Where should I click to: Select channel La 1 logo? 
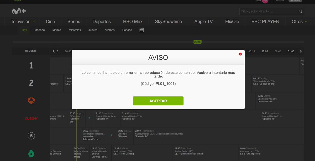31,66
